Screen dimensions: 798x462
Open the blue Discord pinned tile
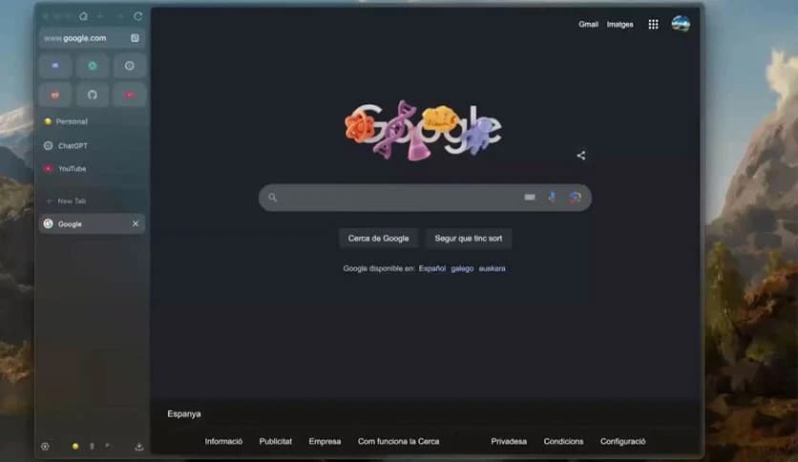(x=55, y=66)
